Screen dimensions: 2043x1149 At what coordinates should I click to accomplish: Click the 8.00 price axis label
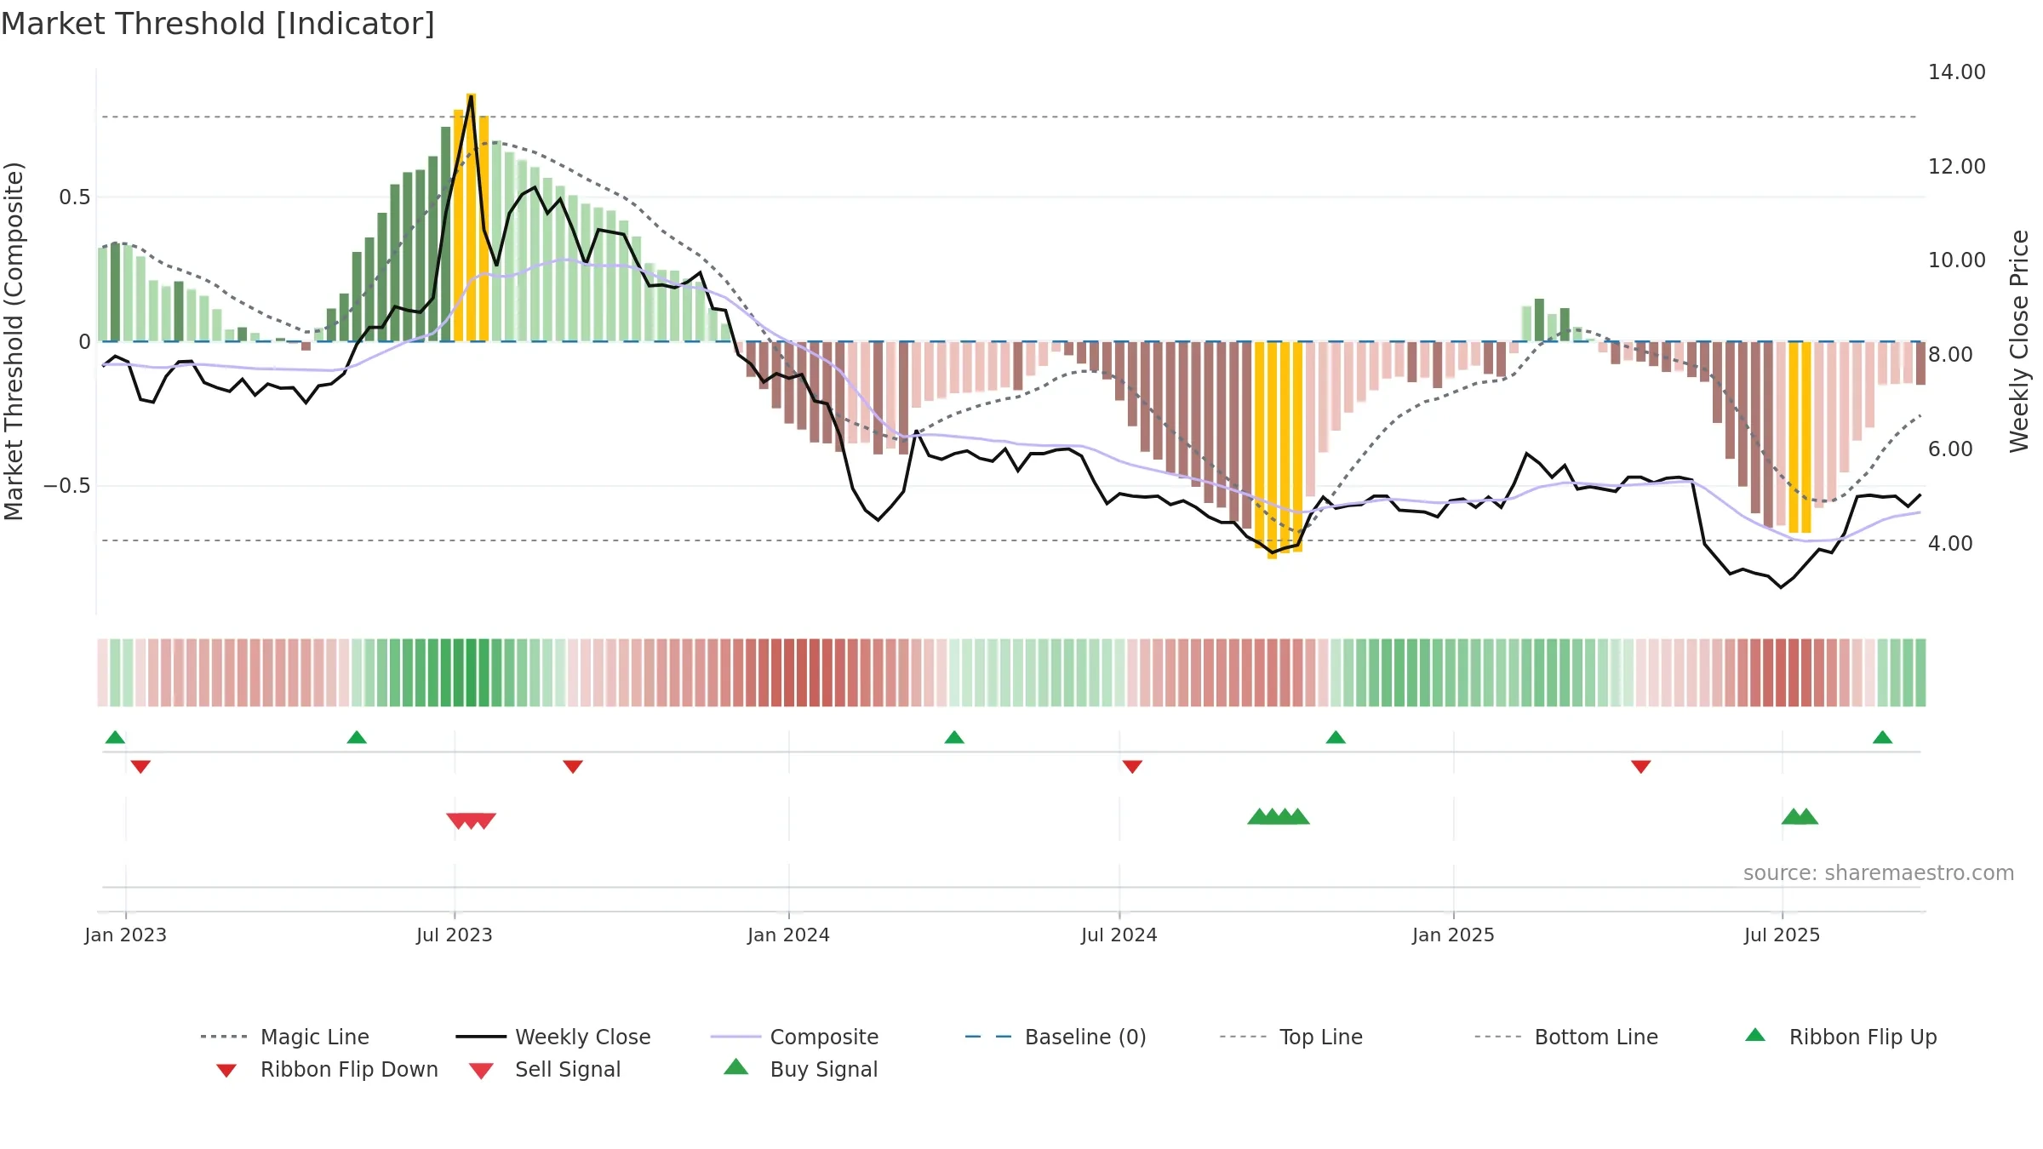point(1950,355)
